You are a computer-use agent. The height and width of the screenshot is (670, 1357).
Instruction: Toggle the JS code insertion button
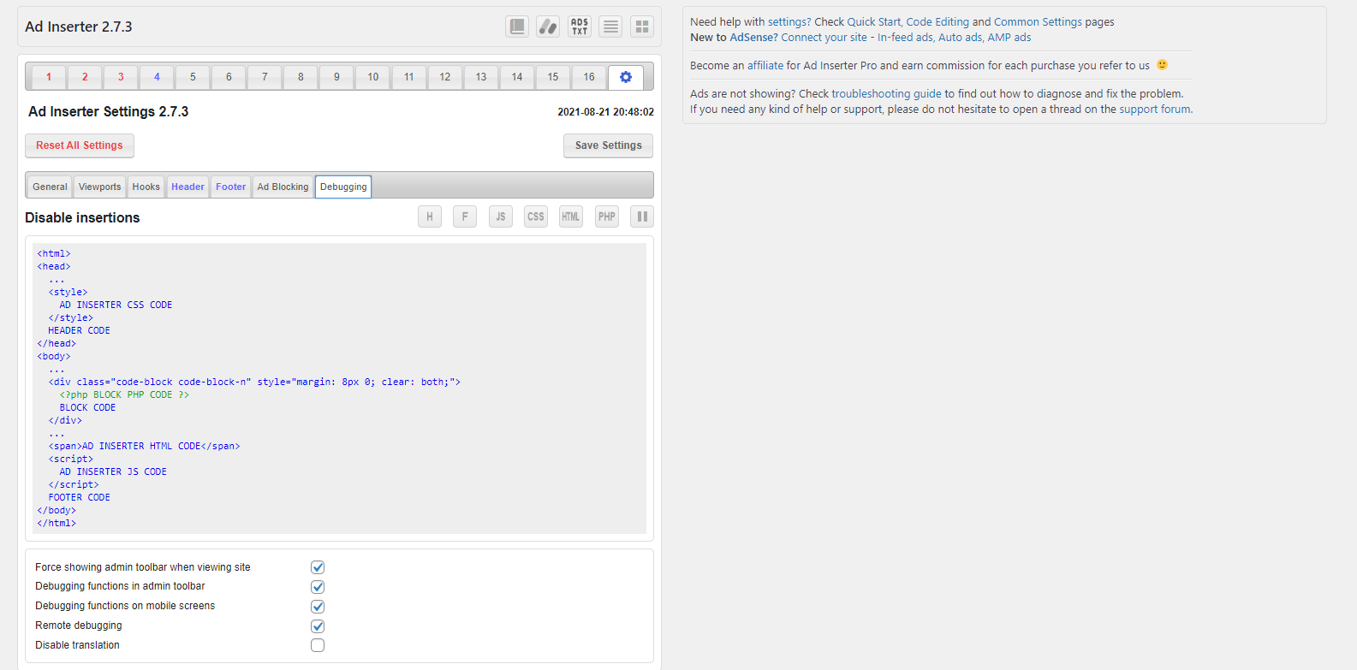[501, 216]
